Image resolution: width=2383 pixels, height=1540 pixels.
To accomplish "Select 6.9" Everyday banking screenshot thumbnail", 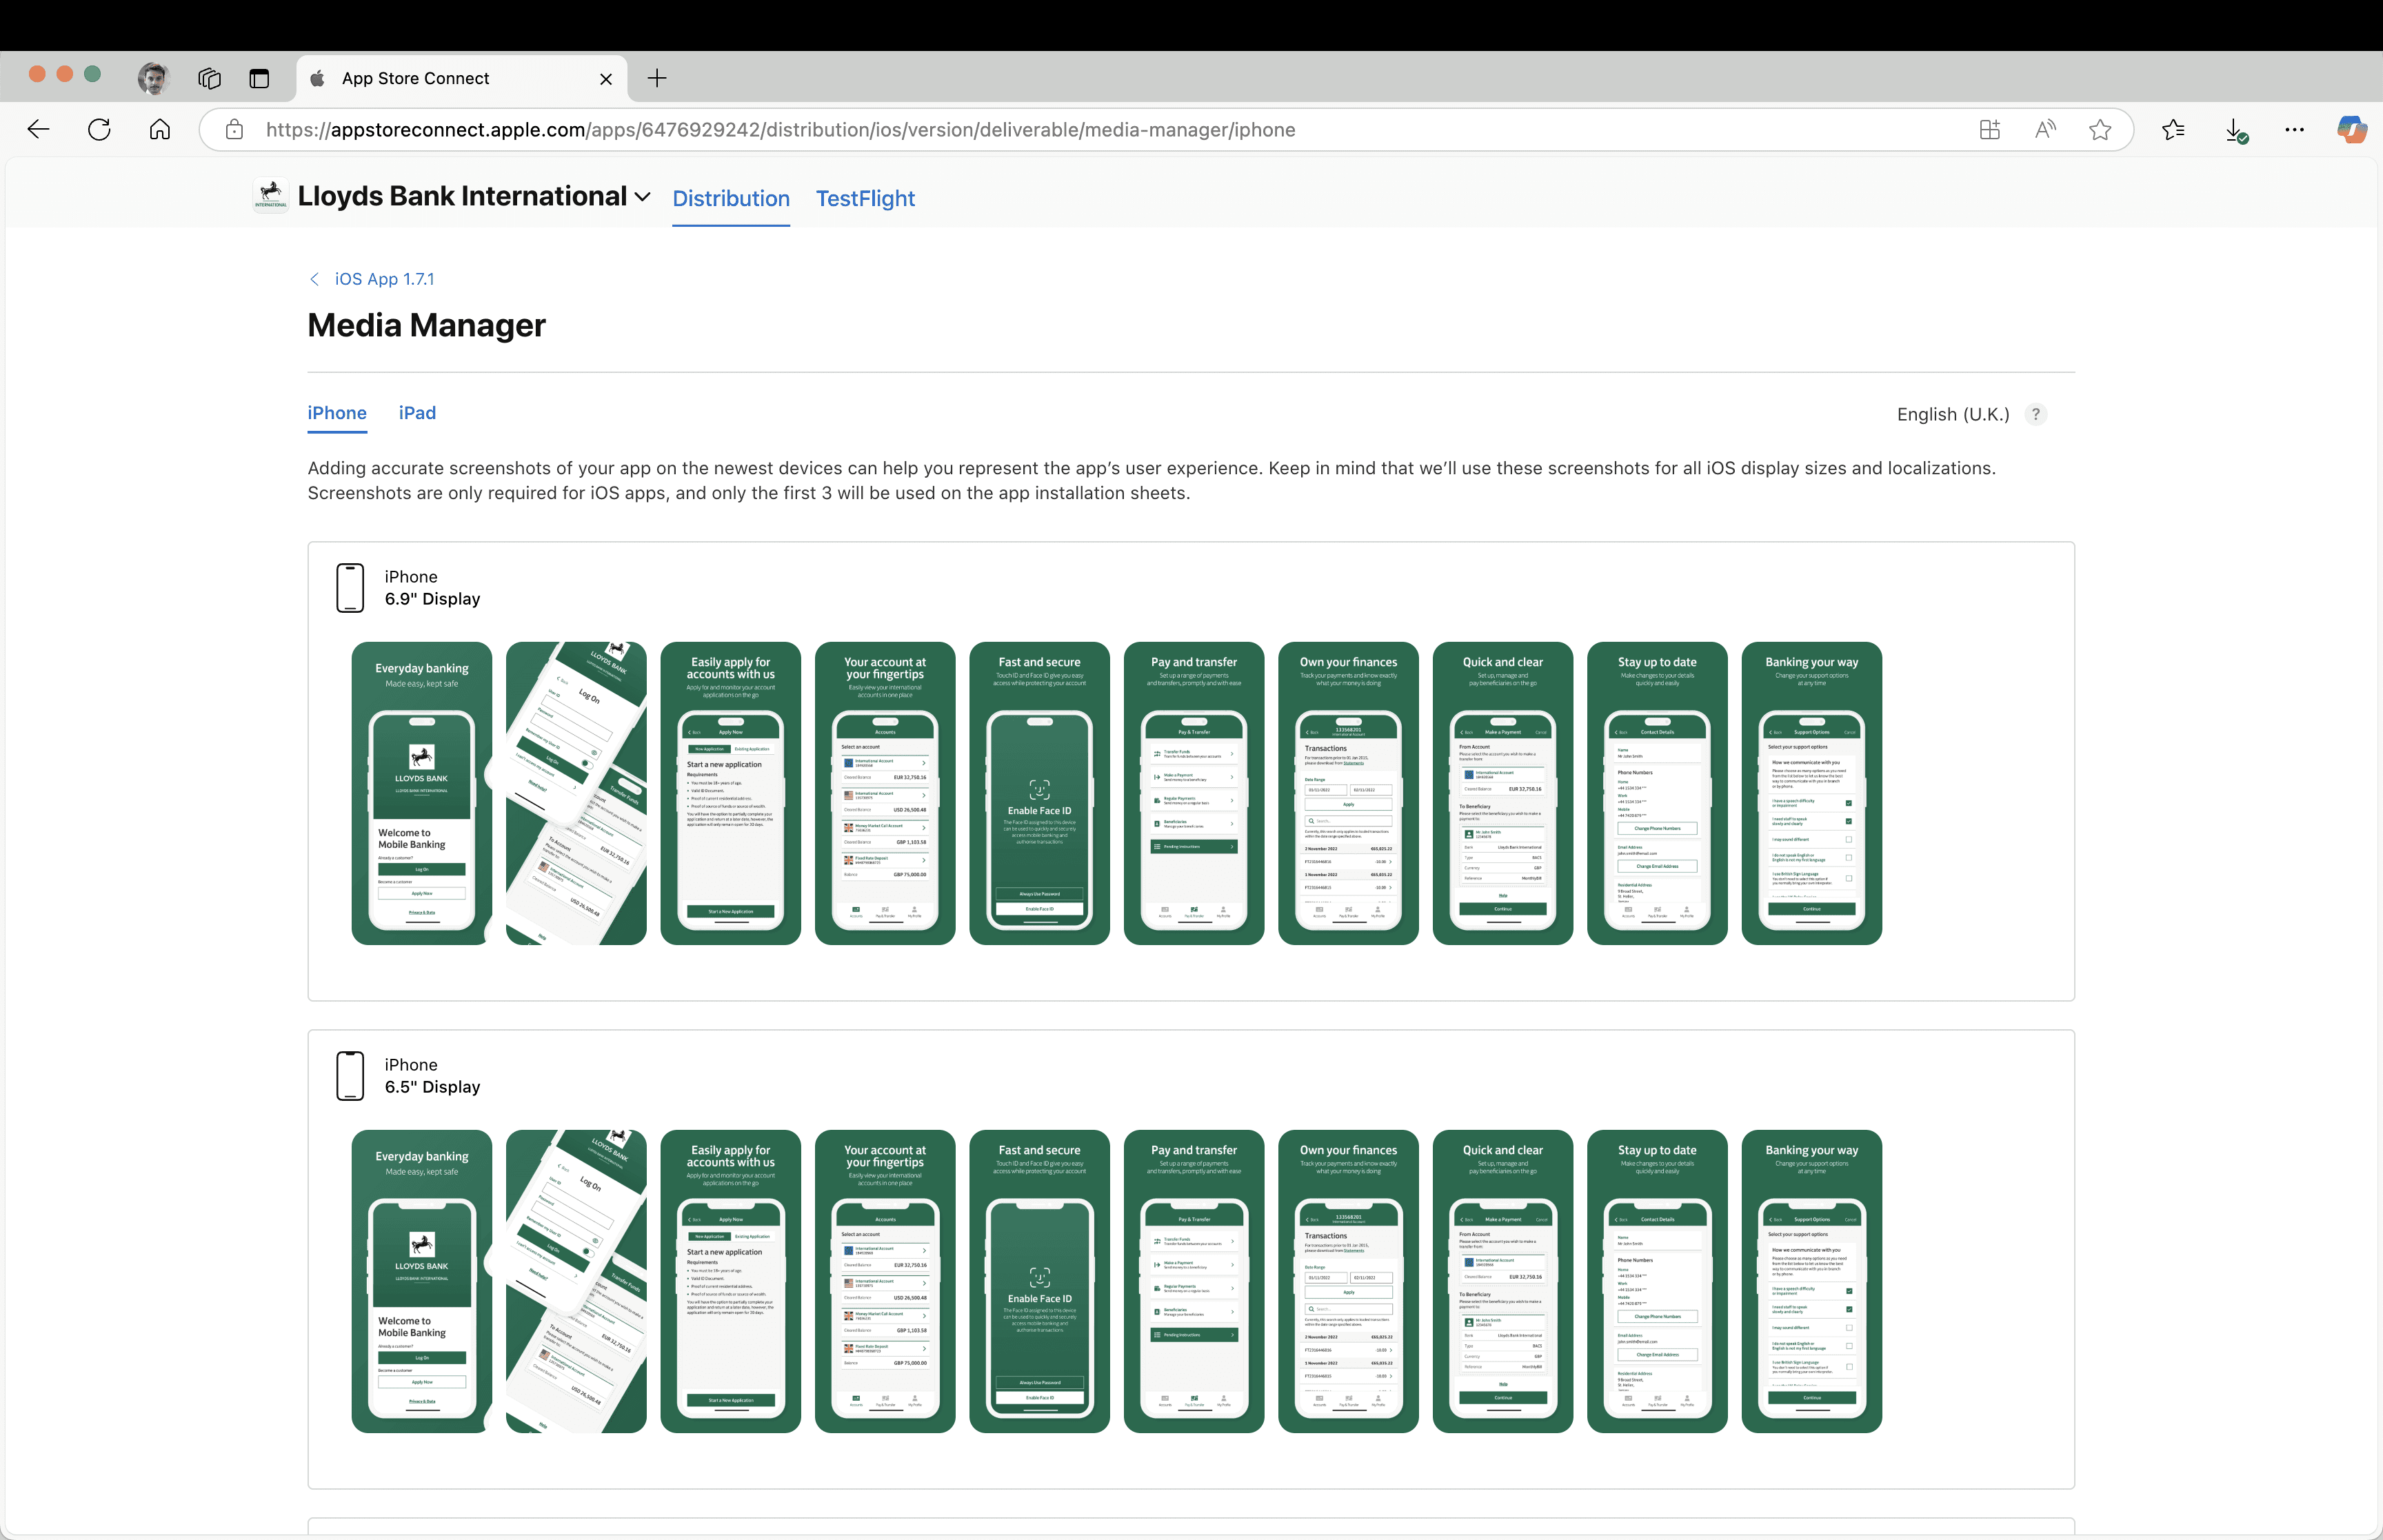I will [421, 793].
